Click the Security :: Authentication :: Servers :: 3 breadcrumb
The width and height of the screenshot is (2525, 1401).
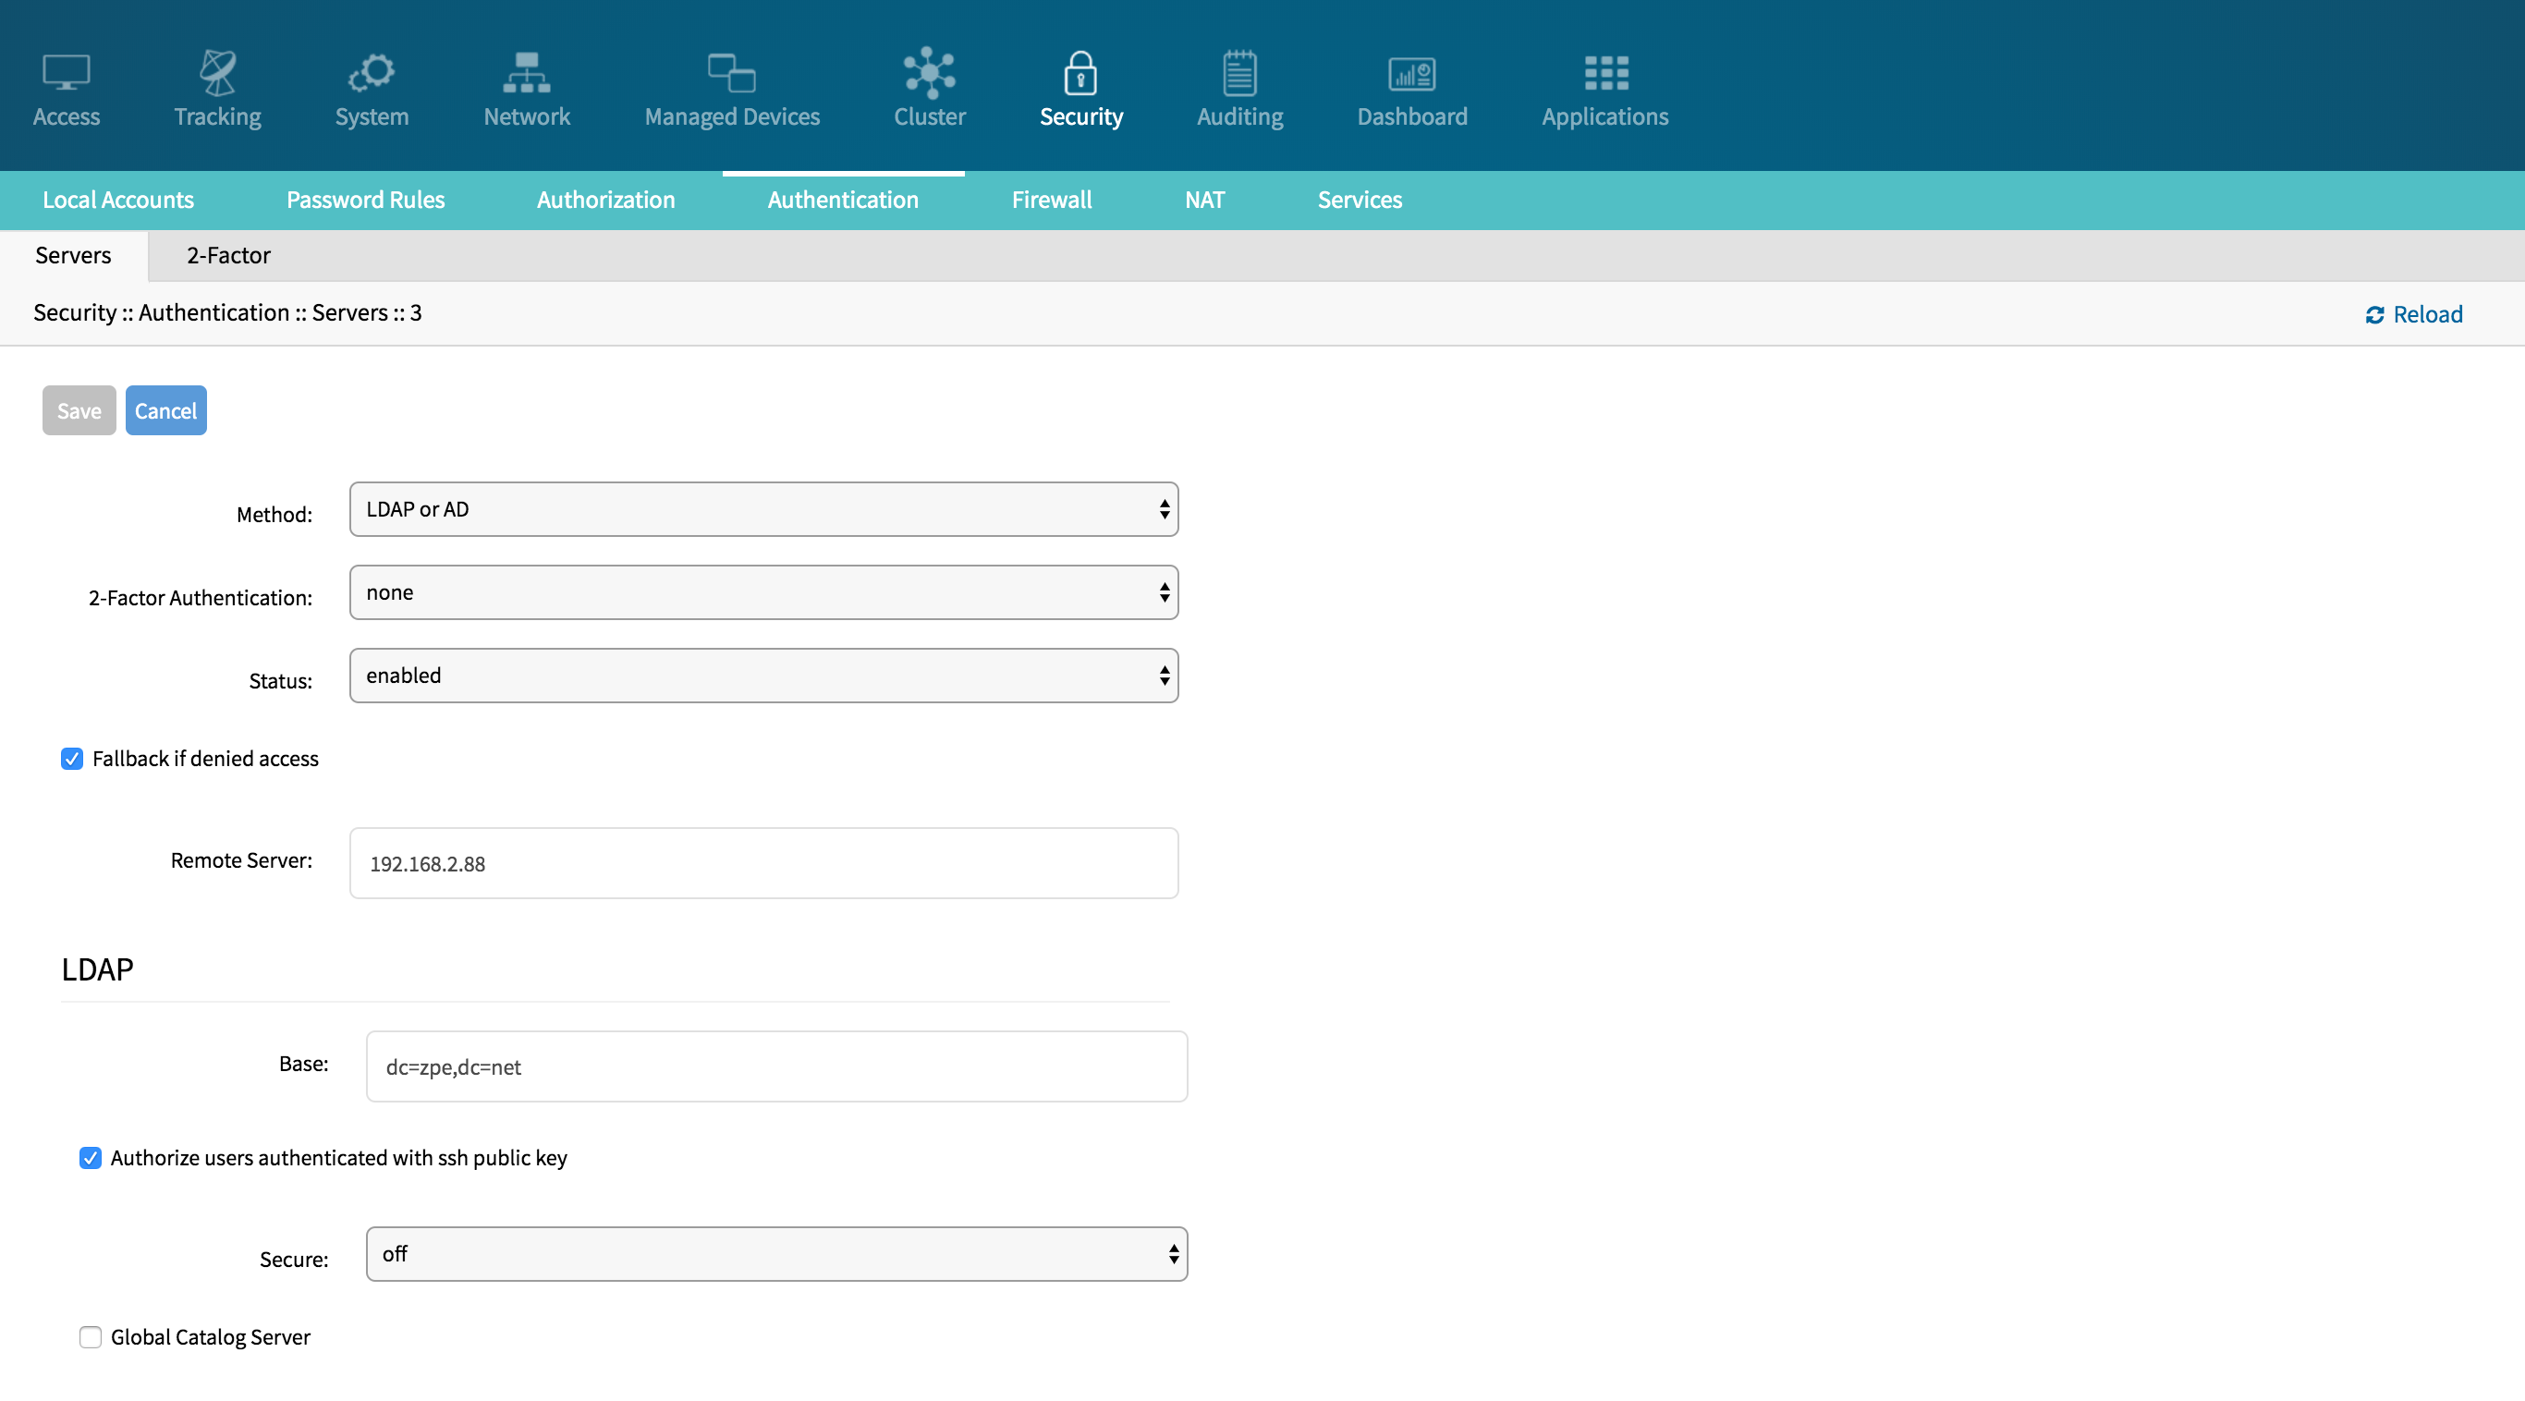(227, 312)
